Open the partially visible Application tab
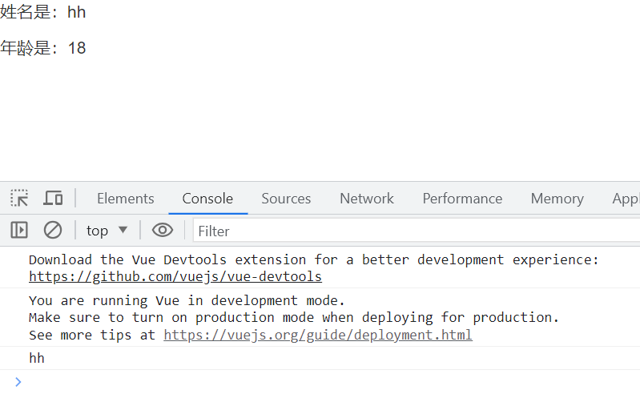Image resolution: width=640 pixels, height=402 pixels. (626, 199)
